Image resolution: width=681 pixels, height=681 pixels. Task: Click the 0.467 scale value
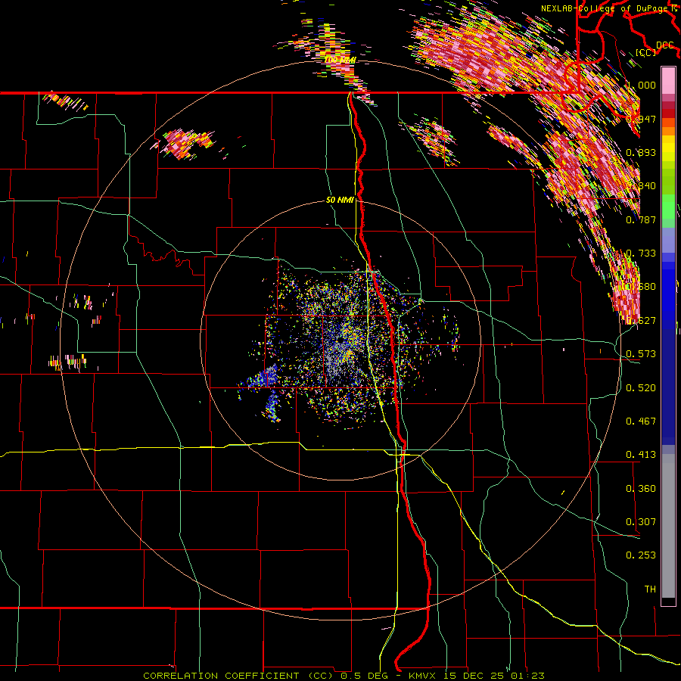click(641, 421)
